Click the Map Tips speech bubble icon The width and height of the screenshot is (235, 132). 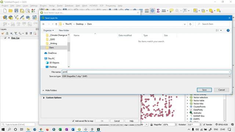click(x=171, y=11)
